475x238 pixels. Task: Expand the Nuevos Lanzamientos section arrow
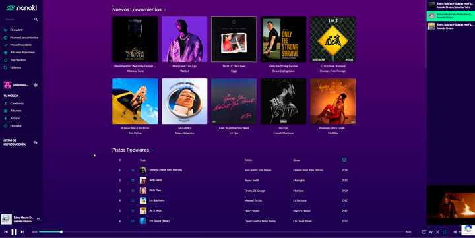(164, 10)
